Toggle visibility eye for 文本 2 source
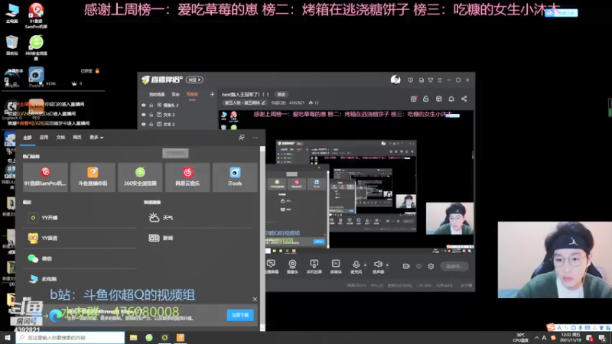612x344 pixels. coord(144,124)
